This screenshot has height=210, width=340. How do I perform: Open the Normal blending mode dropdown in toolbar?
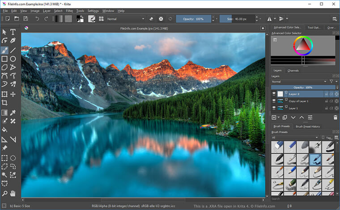(x=126, y=19)
